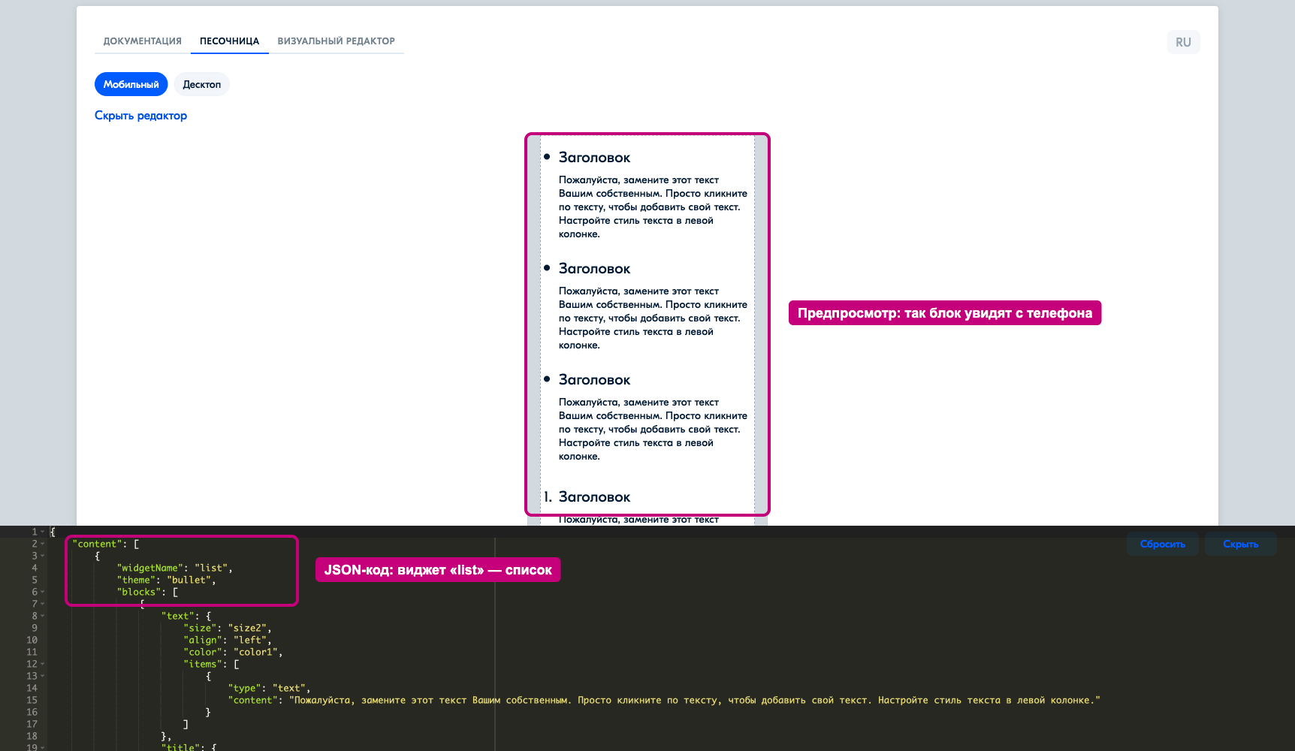The width and height of the screenshot is (1295, 751).
Task: Click the paragraph under the first Заголовок
Action: [653, 207]
